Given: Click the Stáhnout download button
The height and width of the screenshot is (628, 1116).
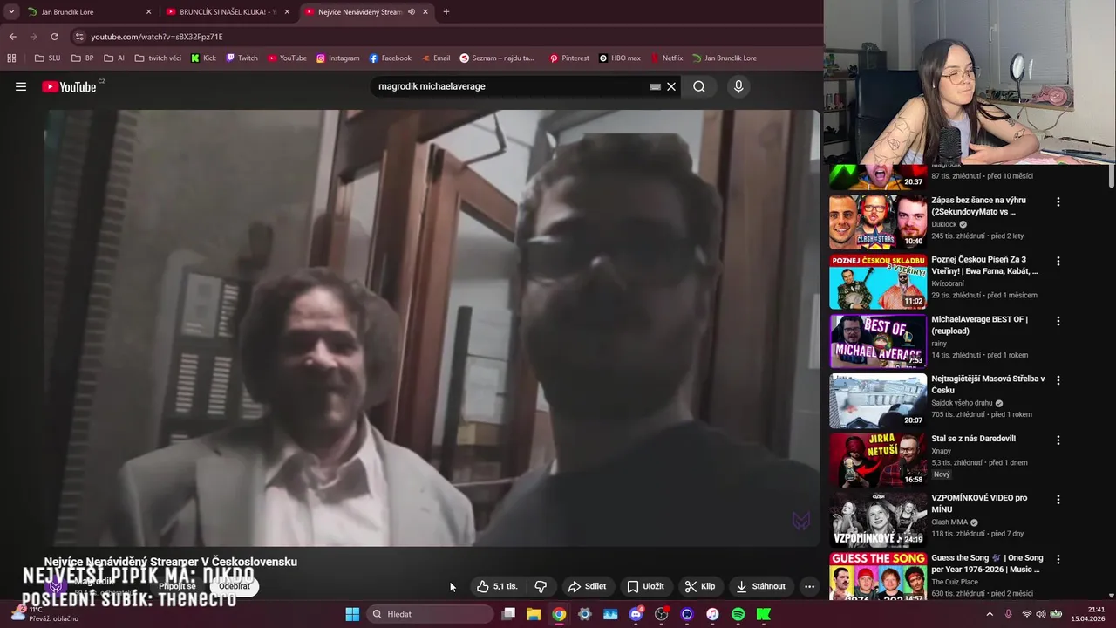Looking at the screenshot, I should click(760, 586).
